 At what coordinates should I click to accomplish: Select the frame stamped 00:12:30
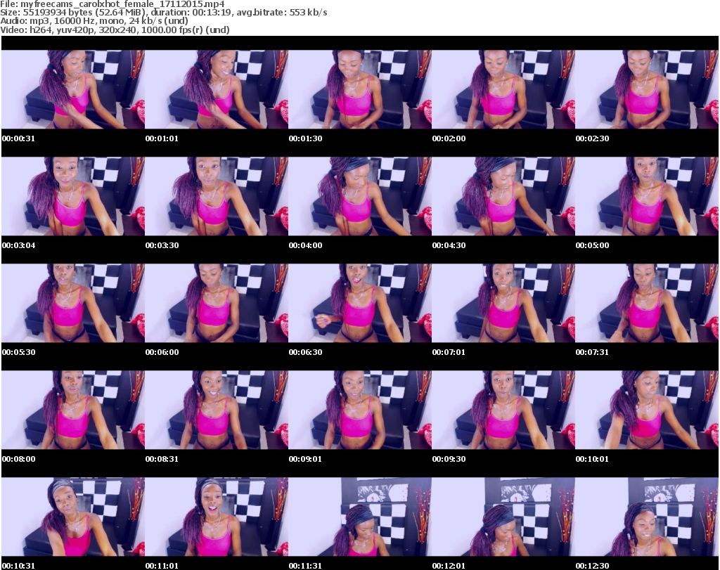[x=647, y=517]
